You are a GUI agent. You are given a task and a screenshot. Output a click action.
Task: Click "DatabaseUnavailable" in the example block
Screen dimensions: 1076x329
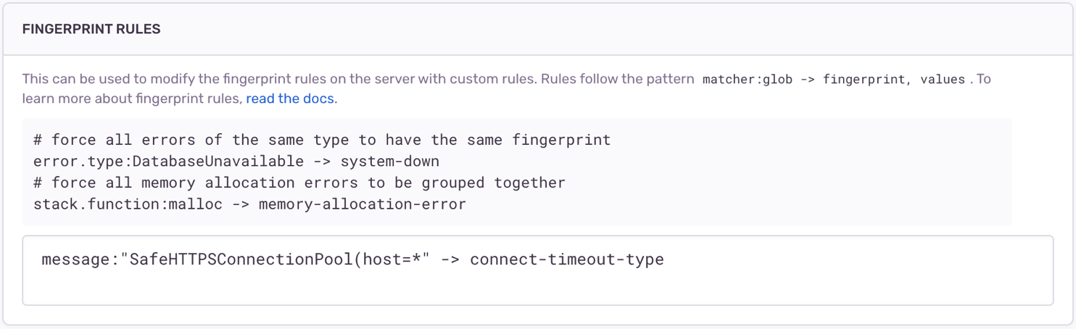pos(218,161)
